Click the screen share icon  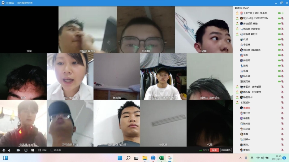(26, 150)
